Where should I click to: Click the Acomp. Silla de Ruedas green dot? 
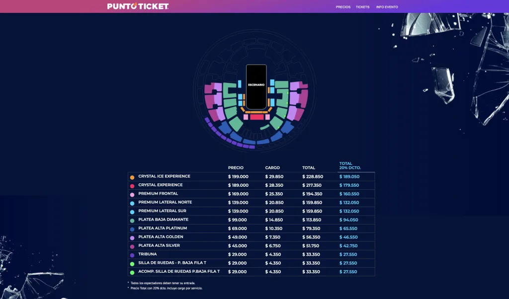(x=132, y=273)
